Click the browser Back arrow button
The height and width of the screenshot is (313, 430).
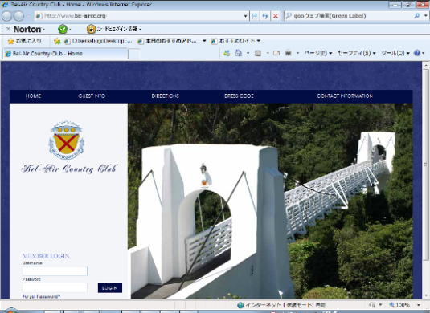pyautogui.click(x=7, y=16)
